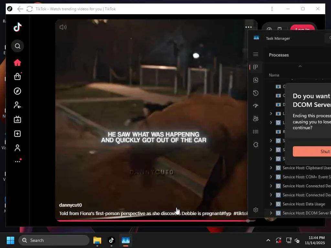Expand Service Host: Clipboard User row
Viewport: 331px width, 248px height.
[x=271, y=168]
